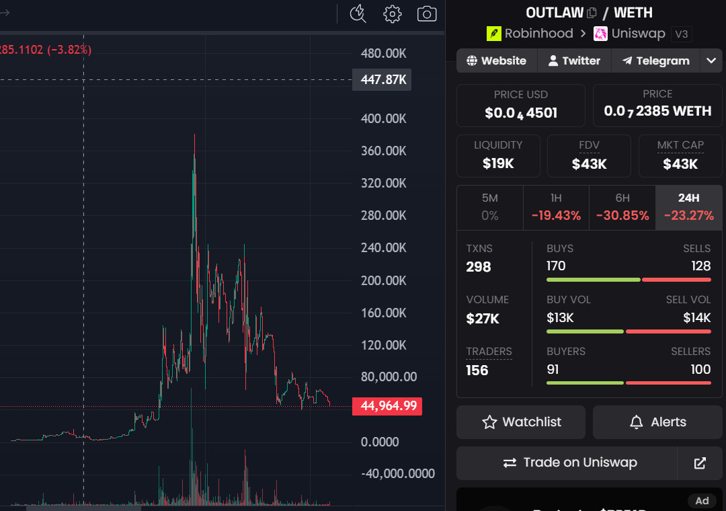Click the person icon beside Twitter
This screenshot has height=511, width=726.
click(553, 61)
